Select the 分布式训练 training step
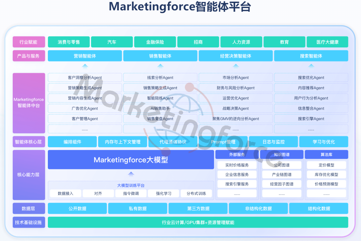This screenshot has width=361, height=241. (x=196, y=194)
